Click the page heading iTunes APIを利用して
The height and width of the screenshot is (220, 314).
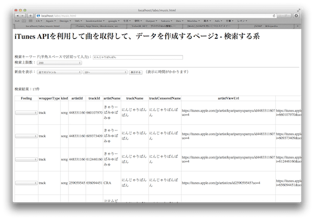click(137, 36)
